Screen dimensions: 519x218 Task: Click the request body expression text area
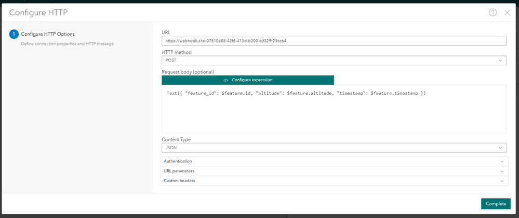click(x=334, y=114)
